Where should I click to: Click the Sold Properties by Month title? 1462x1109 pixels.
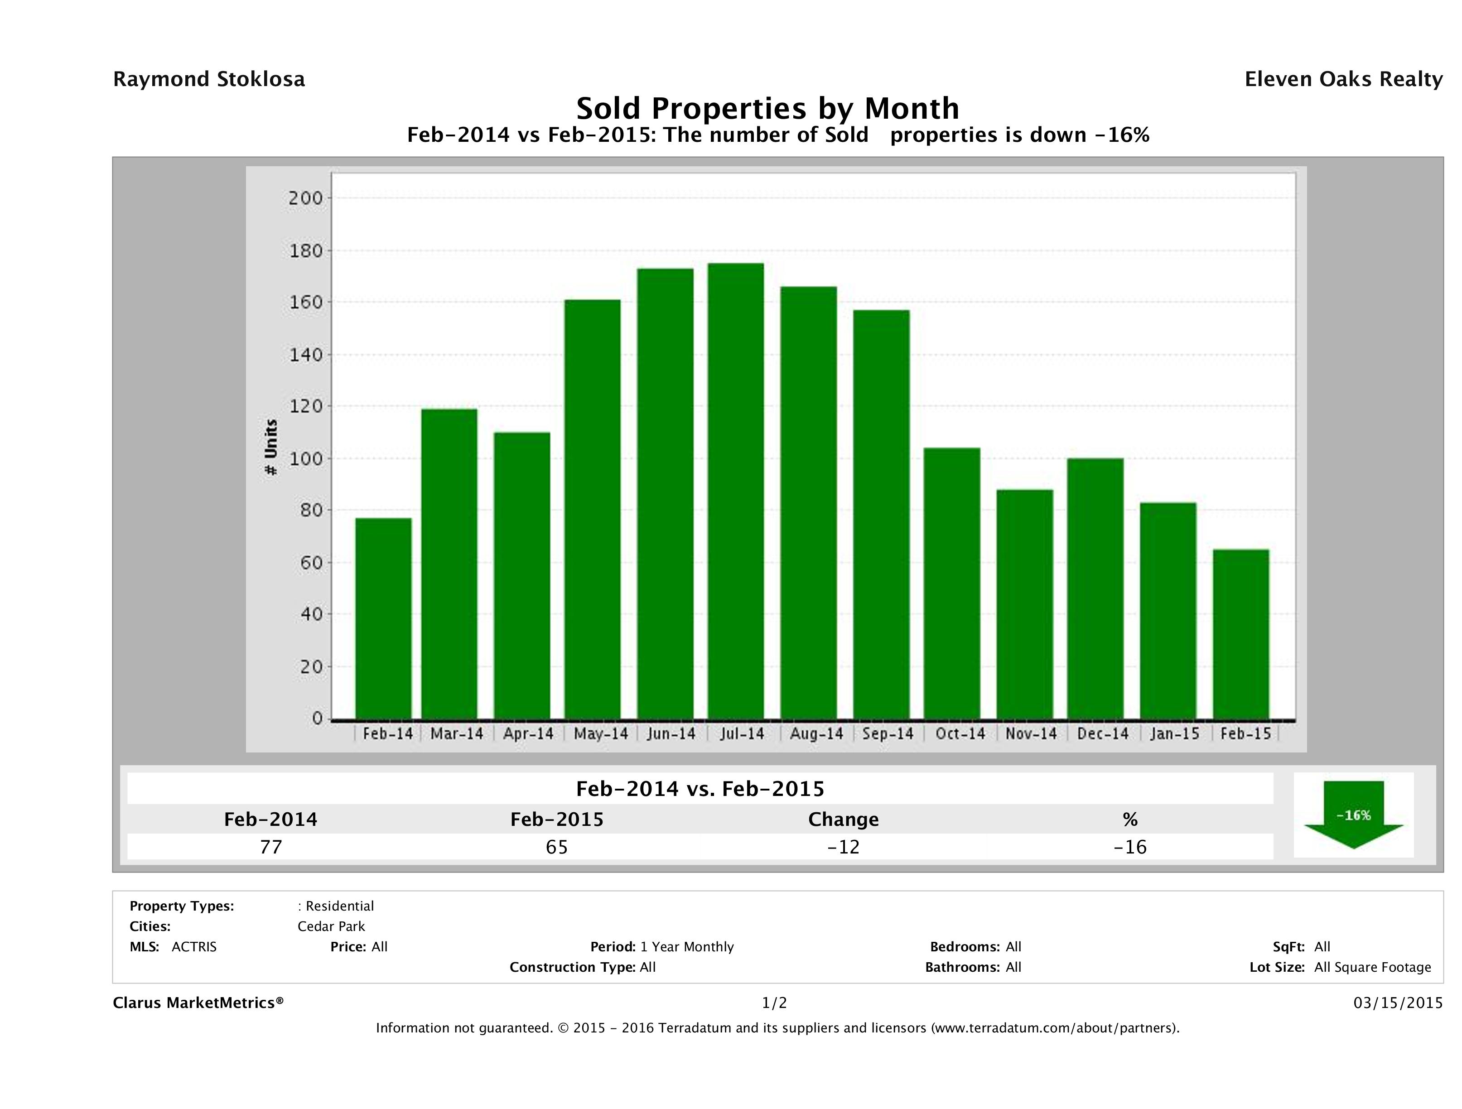767,108
